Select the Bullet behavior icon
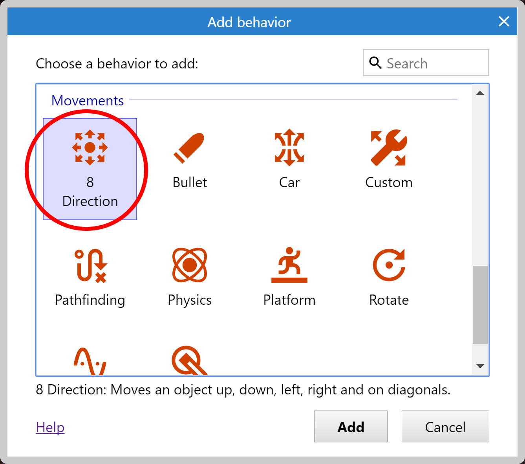This screenshot has height=464, width=525. (189, 148)
